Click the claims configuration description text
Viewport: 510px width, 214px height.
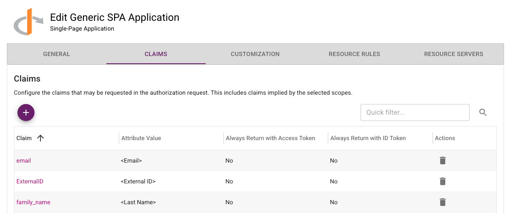(183, 93)
